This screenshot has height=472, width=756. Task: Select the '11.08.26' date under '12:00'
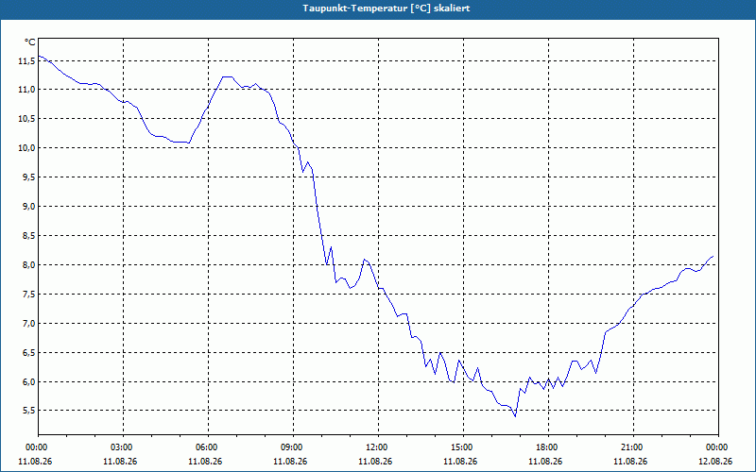point(375,461)
